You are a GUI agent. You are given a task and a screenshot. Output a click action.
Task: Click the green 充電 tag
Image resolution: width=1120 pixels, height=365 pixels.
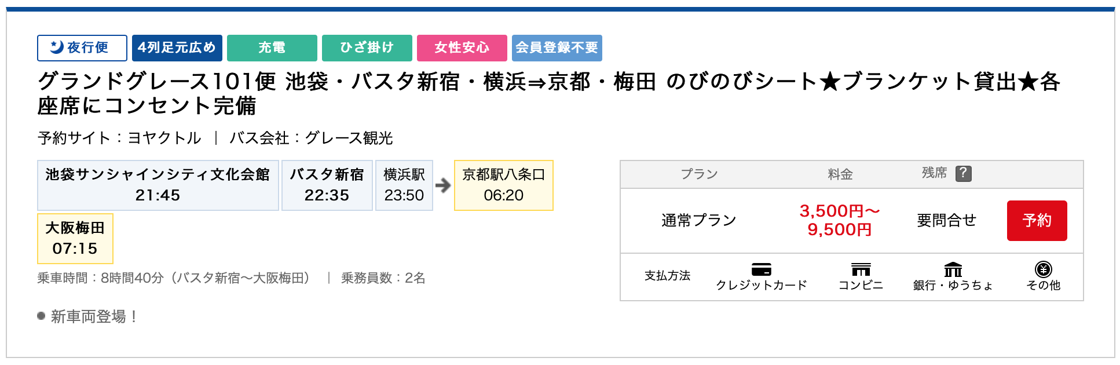click(272, 48)
